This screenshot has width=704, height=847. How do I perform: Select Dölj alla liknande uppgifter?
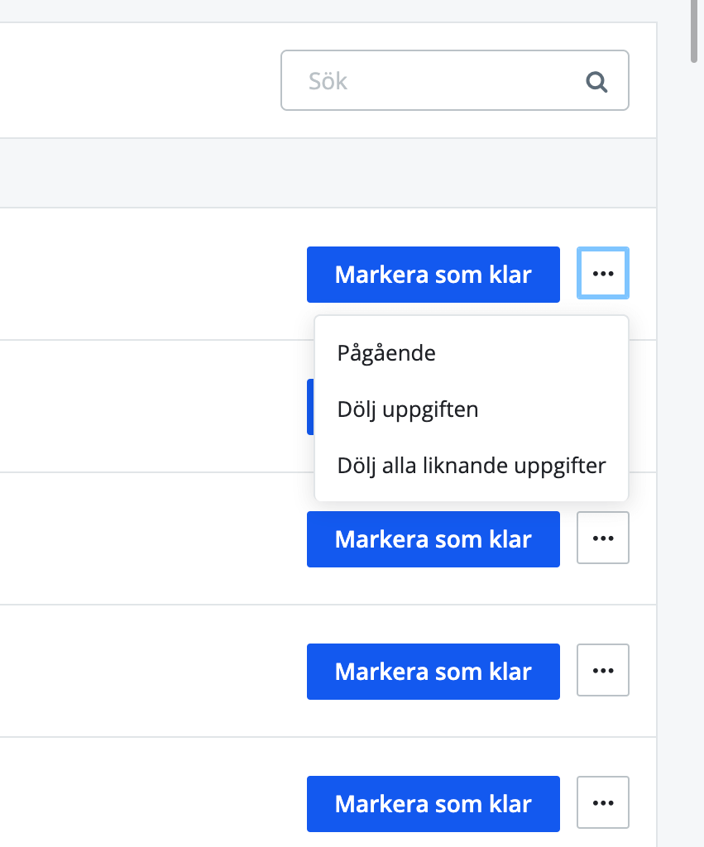[472, 465]
